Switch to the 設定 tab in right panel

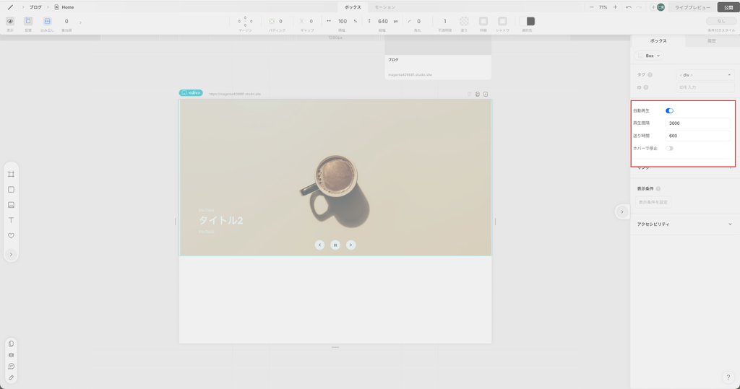tap(711, 41)
